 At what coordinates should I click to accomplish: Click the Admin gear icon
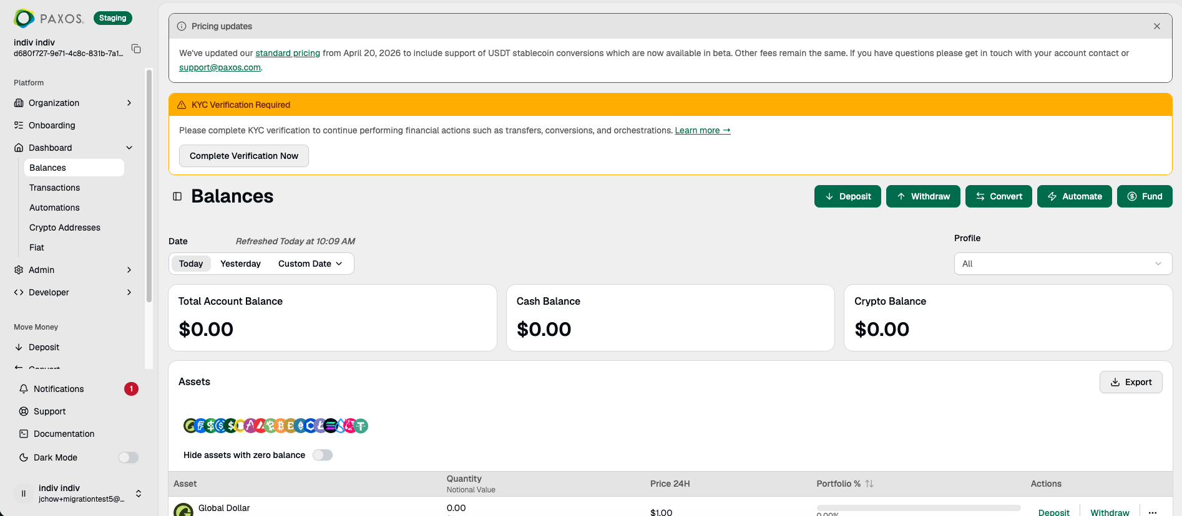pos(19,270)
